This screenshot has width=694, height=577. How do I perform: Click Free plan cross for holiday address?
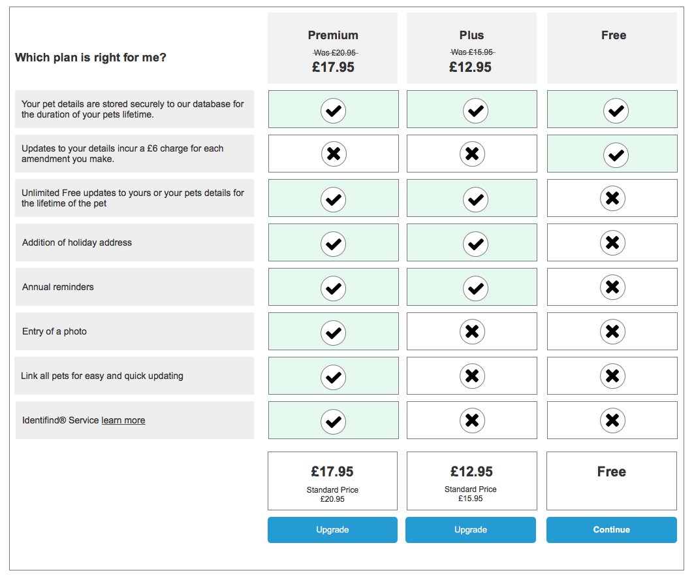pos(612,242)
